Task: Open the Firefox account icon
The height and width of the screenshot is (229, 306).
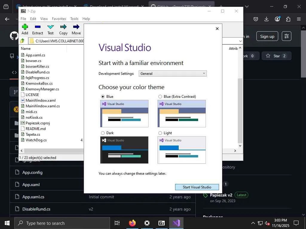Action: [277, 19]
